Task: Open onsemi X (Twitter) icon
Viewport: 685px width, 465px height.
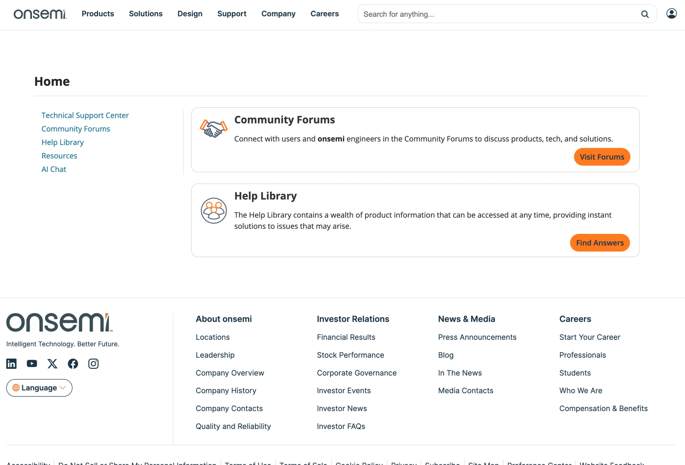Action: (52, 364)
